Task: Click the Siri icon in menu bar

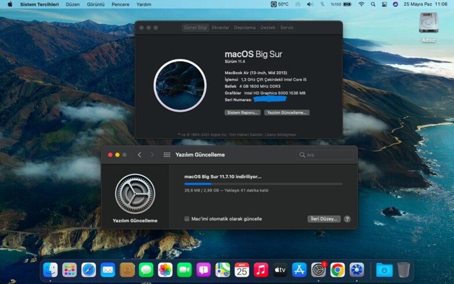Action: [395, 4]
